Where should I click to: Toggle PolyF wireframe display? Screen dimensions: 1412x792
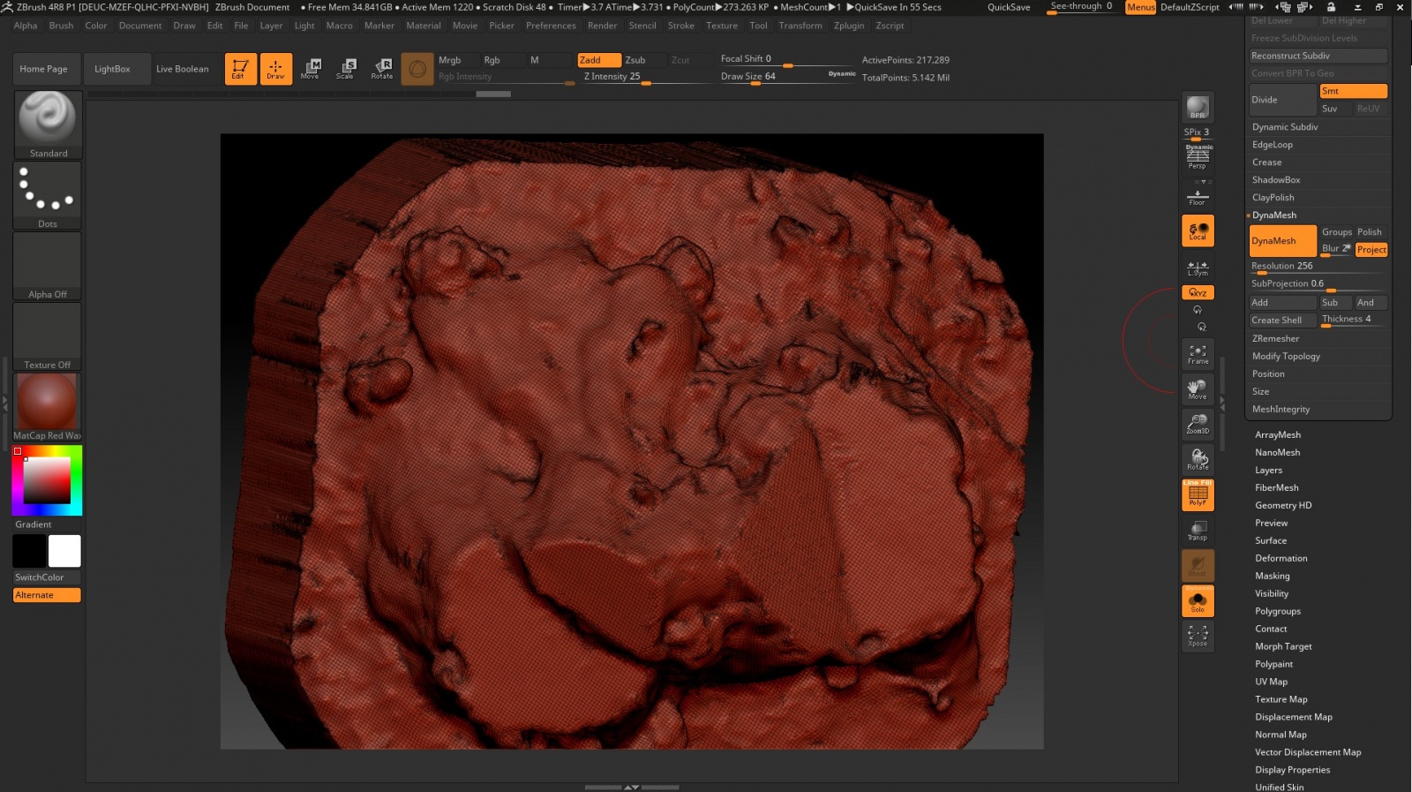1198,495
